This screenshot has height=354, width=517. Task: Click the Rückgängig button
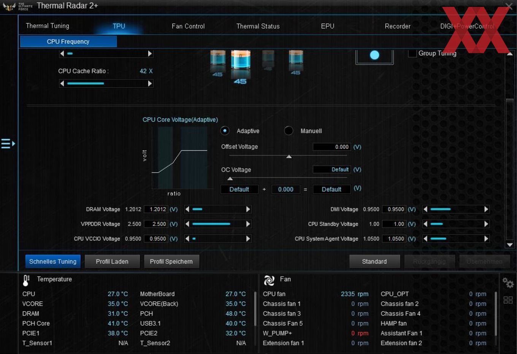[x=429, y=262]
